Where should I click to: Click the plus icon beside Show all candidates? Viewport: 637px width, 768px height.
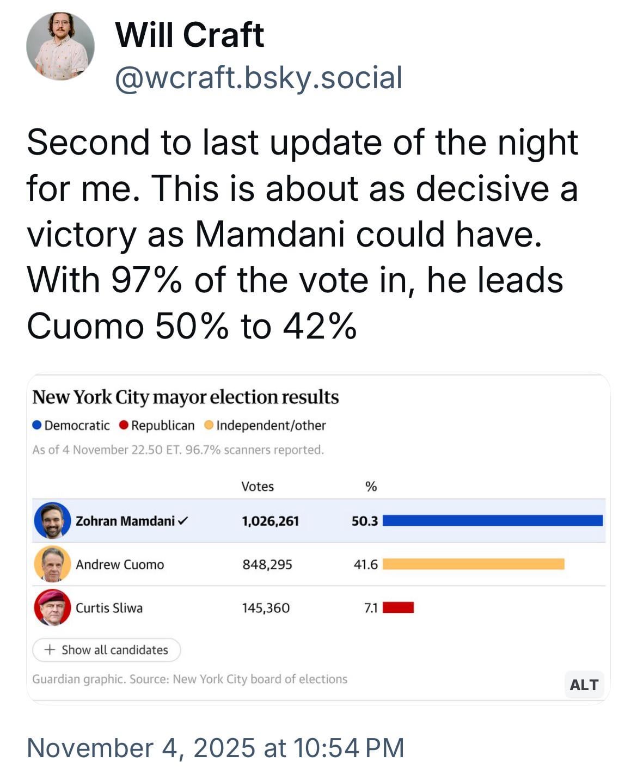click(50, 650)
